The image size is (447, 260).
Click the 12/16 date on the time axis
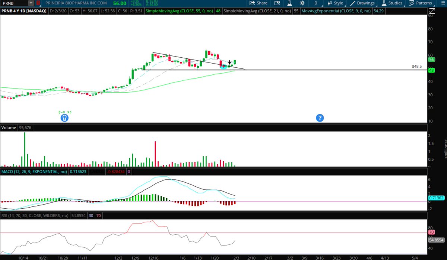153,257
